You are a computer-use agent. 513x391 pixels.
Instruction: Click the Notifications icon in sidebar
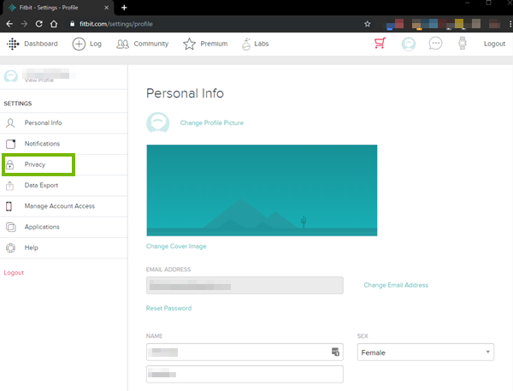click(11, 144)
